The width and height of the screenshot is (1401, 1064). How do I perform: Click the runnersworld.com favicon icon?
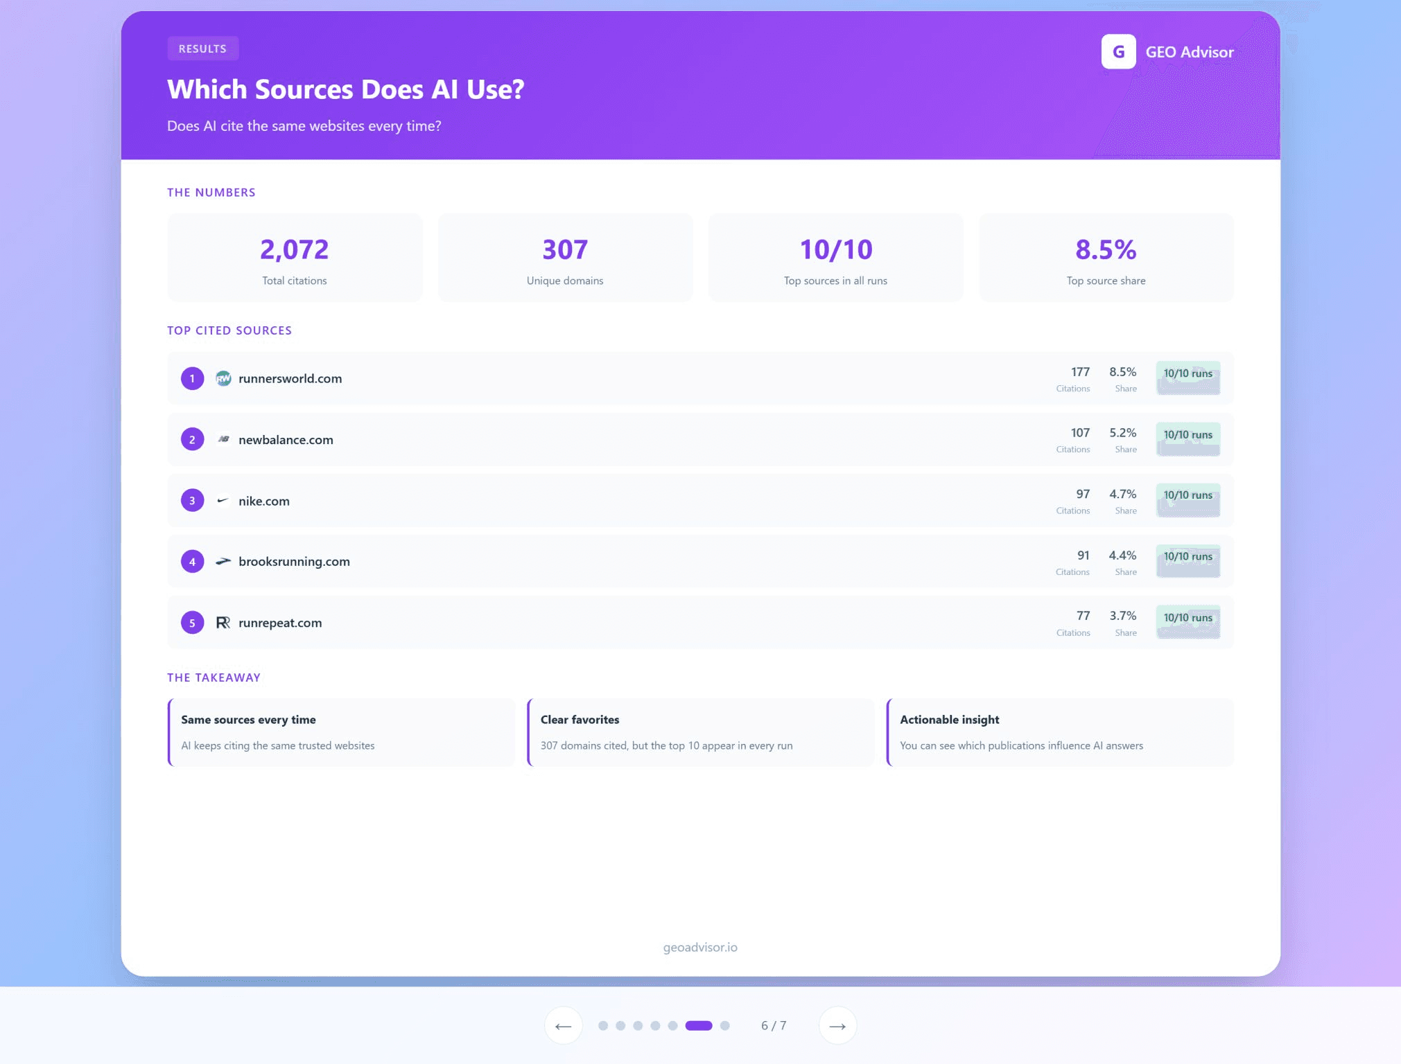pos(223,378)
